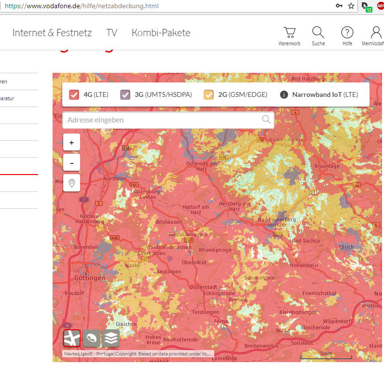Image resolution: width=384 pixels, height=365 pixels.
Task: Zoom out the map with minus button
Action: [x=71, y=163]
